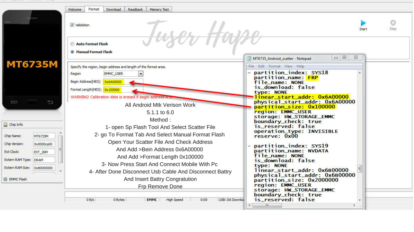Click the Chip Name field showing MT6735M
The height and width of the screenshot is (232, 414).
click(x=44, y=136)
